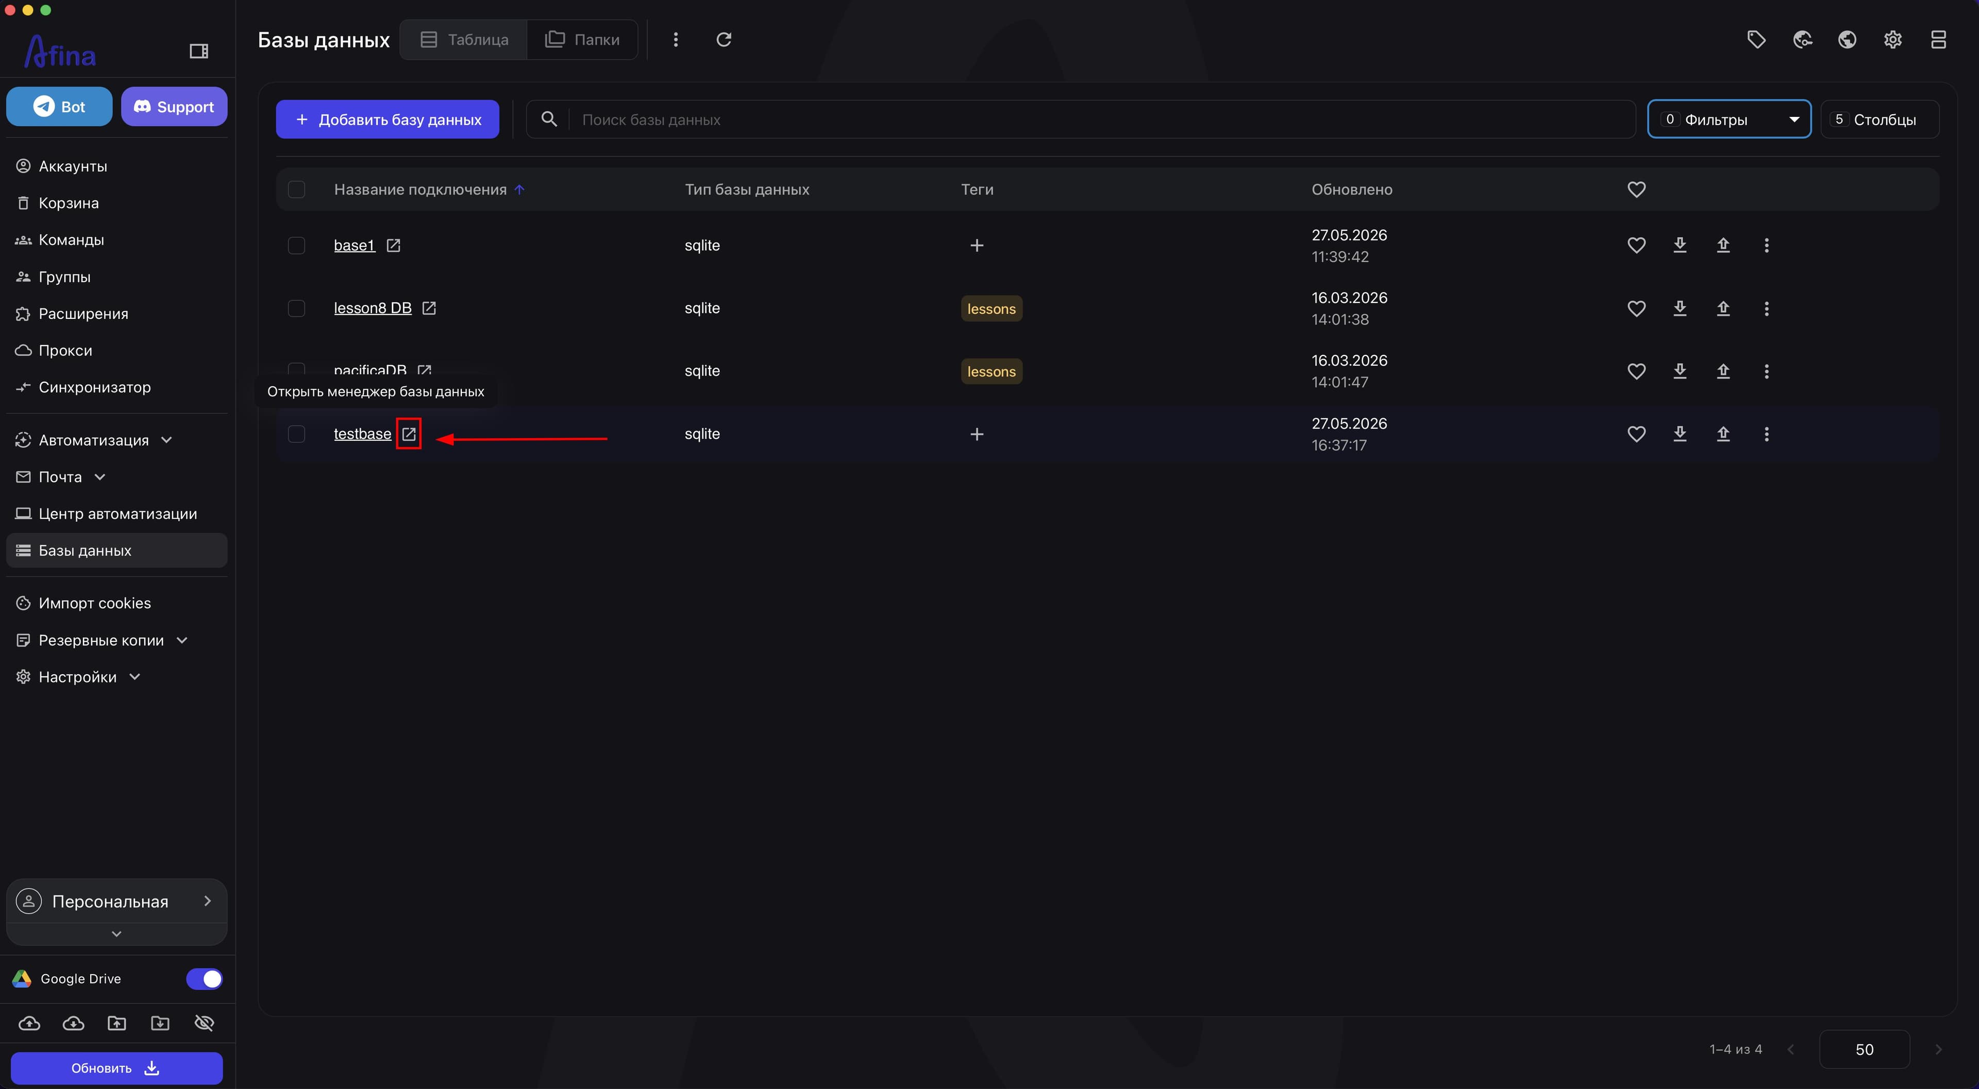Download the base1 database

1680,245
